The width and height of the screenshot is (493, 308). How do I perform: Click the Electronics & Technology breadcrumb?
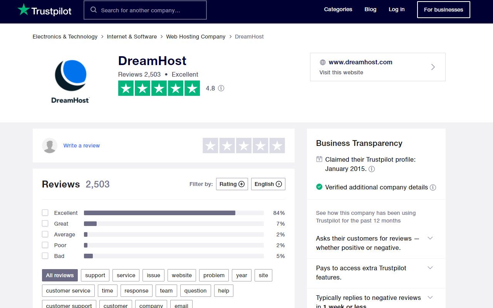tap(65, 37)
